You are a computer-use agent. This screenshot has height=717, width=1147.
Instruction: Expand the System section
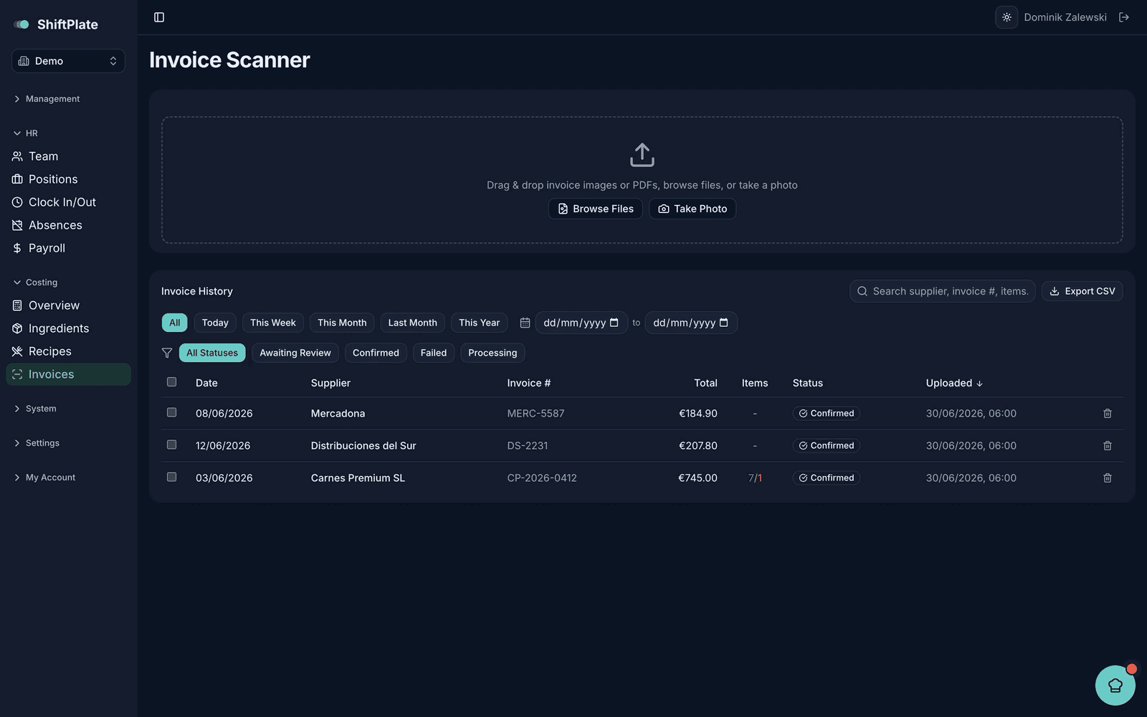35,409
